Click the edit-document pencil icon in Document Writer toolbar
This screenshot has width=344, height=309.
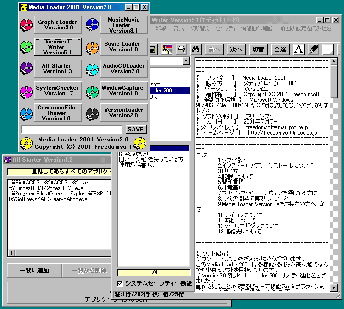click(x=166, y=49)
